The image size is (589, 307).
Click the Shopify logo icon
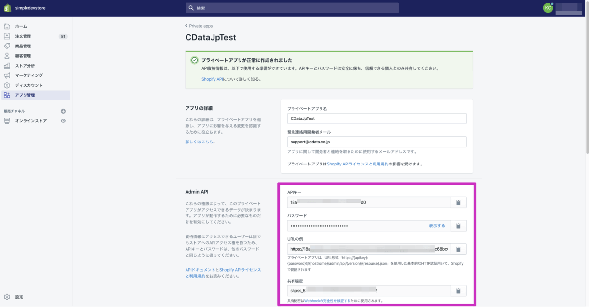[x=7, y=8]
